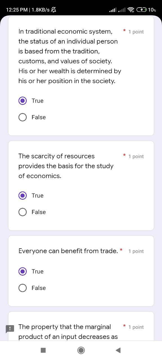Tap the triangular Back navigation button
Image resolution: width=162 pixels, height=360 pixels.
pos(118,350)
